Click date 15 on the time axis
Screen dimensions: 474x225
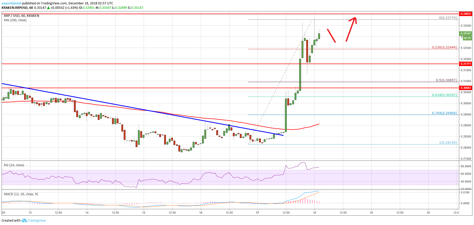144,213
